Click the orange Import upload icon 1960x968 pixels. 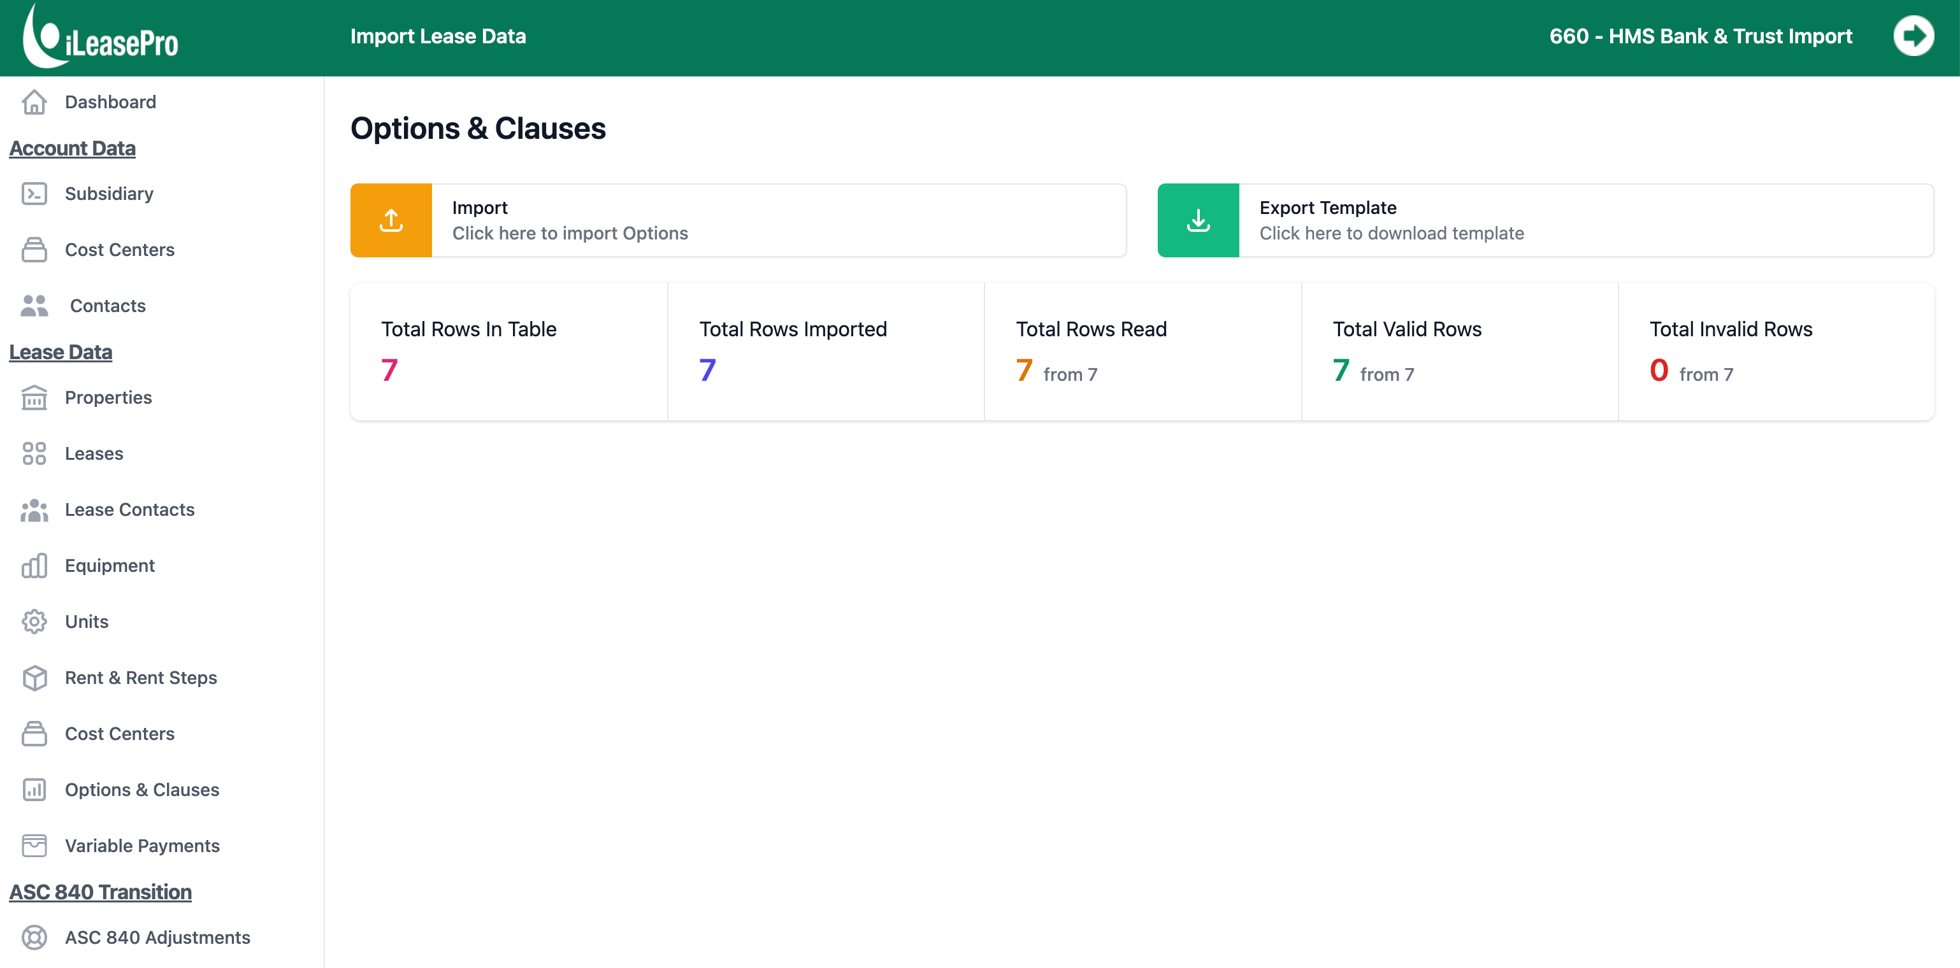pos(391,220)
